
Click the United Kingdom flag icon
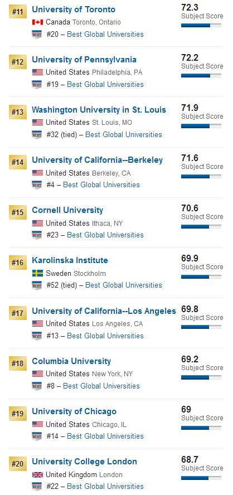point(37,474)
